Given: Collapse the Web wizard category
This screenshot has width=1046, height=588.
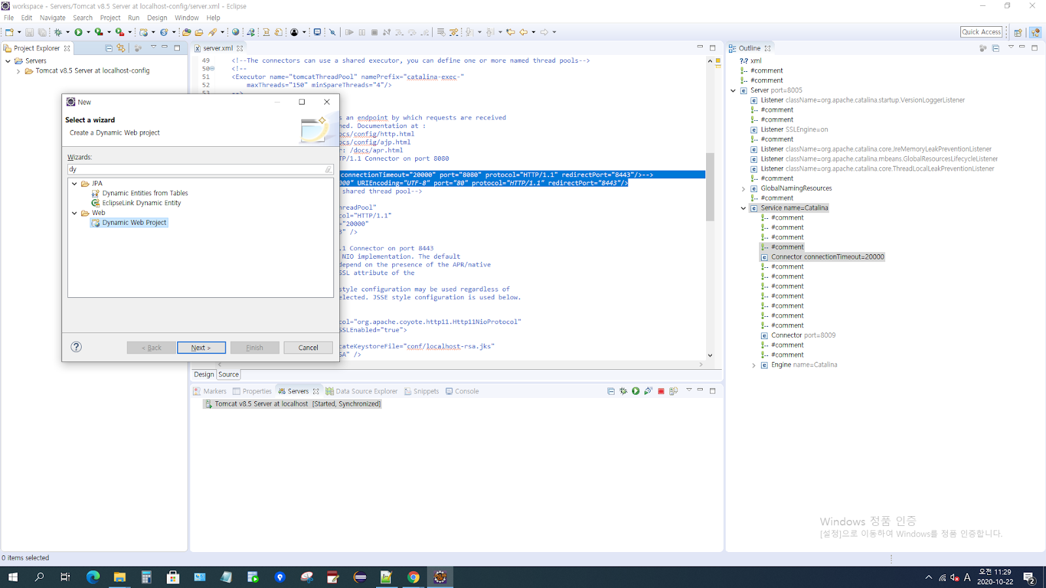Looking at the screenshot, I should 75,213.
